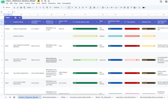Open the zoom level dropdown
168x99 pixels.
click(30, 8)
